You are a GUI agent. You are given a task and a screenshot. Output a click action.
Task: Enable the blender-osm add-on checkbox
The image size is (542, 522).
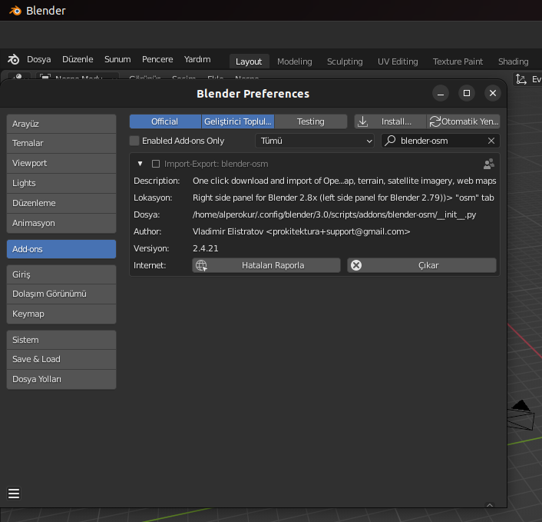pos(156,164)
